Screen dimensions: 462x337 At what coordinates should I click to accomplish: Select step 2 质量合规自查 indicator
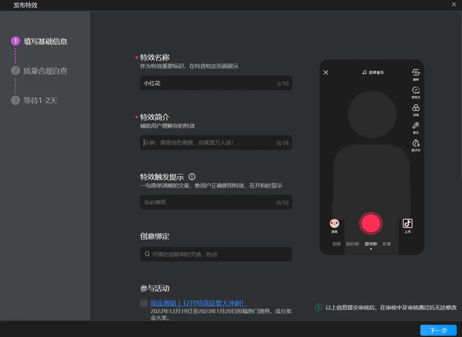[15, 71]
